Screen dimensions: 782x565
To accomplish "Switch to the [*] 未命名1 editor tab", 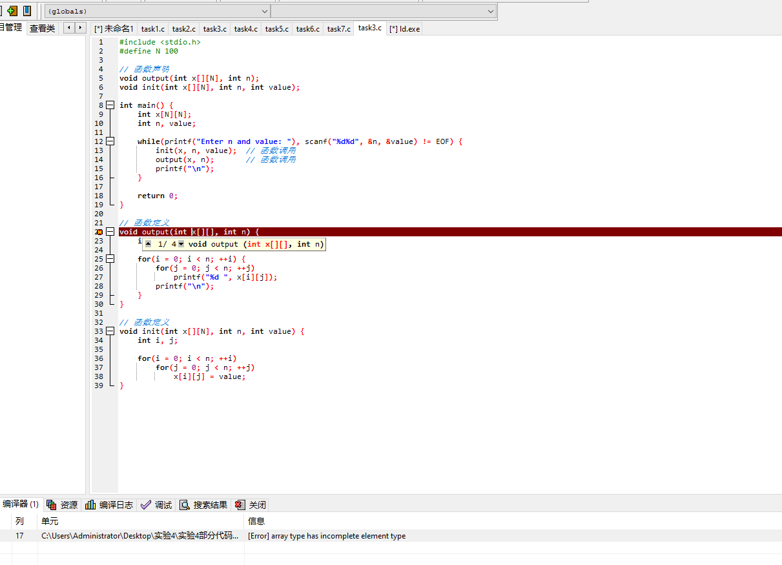I will 114,28.
